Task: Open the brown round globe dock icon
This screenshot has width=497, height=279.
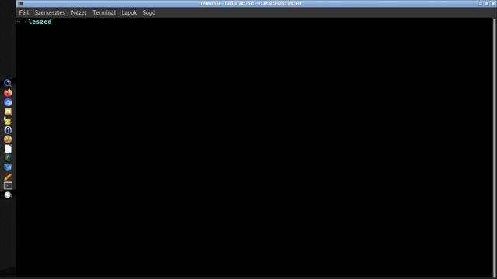Action: click(8, 139)
